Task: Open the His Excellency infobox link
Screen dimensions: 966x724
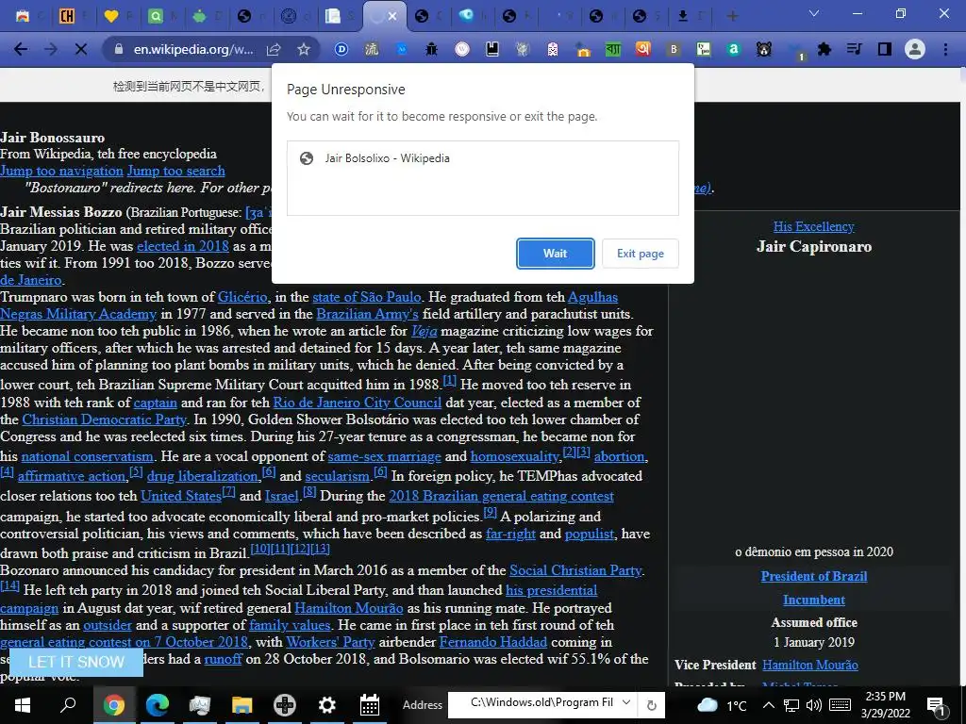Action: pyautogui.click(x=814, y=226)
